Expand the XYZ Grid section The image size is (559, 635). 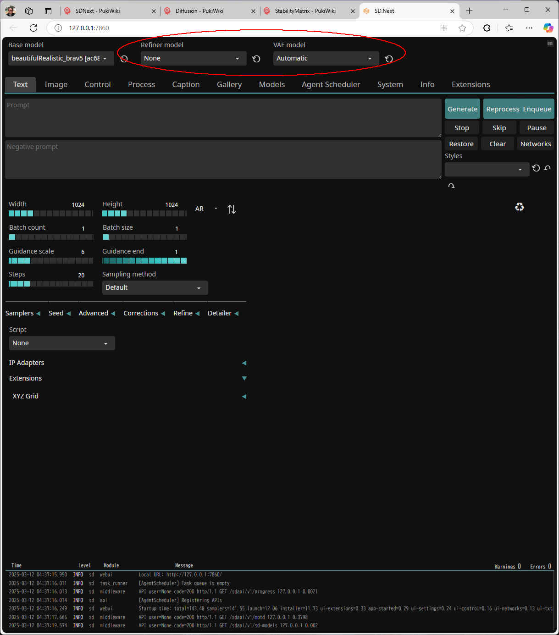pos(244,396)
